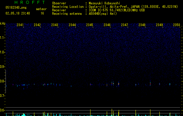The width and height of the screenshot is (183, 116).
Task: Click the Receiving antenna label
Action: (67, 14)
